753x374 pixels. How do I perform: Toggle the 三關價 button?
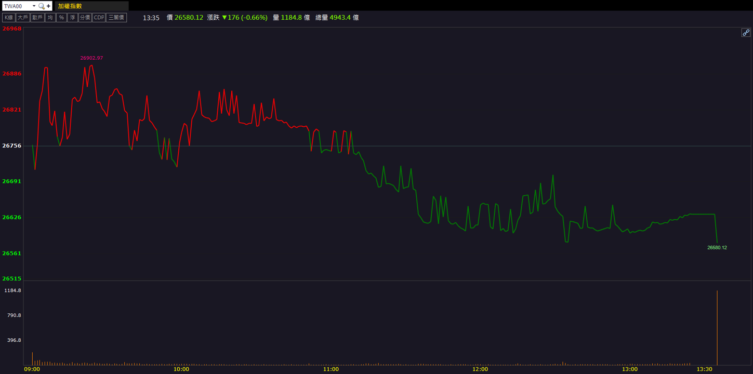coord(116,18)
